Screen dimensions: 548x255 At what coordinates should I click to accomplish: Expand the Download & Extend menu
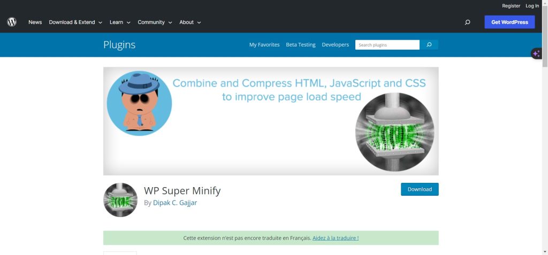click(x=75, y=22)
